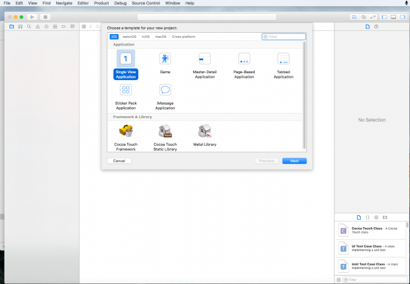Show the Object library
Screen dimensions: 410x284
pyautogui.click(x=377, y=217)
